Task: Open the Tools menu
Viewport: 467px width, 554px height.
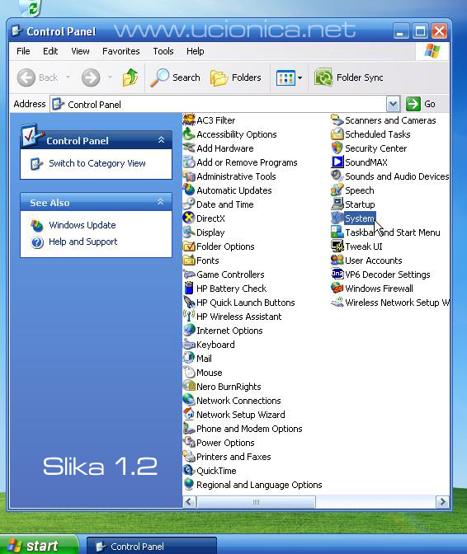Action: pos(163,51)
